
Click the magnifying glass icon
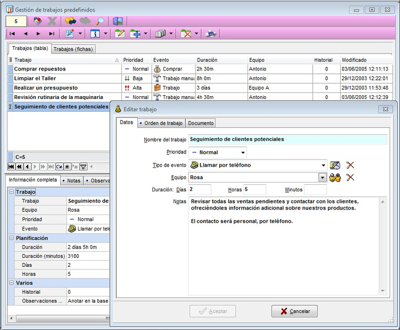point(100,21)
